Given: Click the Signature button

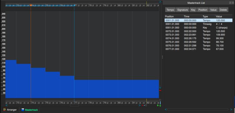Looking at the screenshot, I should point(182,10).
